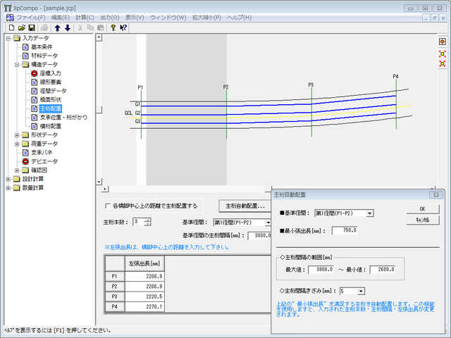Click the up arrow toolbar icon

pos(58,27)
